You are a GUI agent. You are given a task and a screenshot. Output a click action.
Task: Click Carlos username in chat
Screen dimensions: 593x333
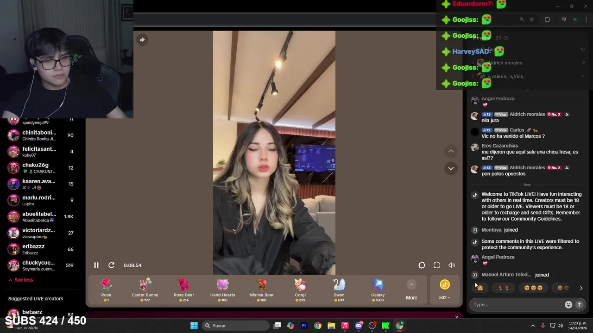[x=517, y=130]
